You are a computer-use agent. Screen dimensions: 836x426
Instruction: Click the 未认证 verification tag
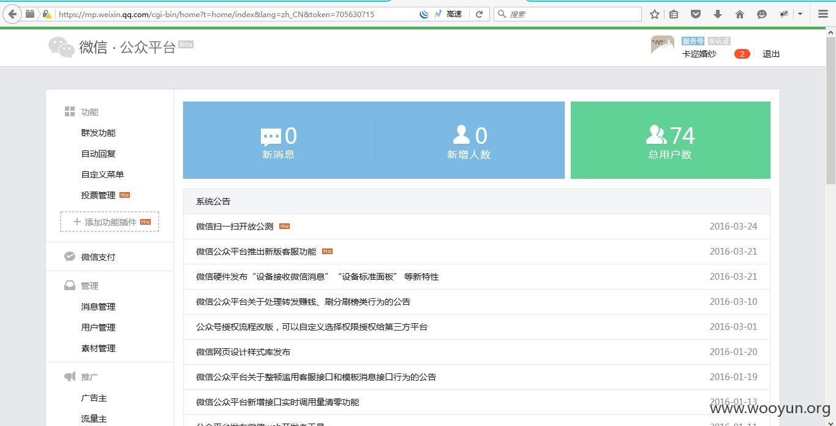point(719,41)
